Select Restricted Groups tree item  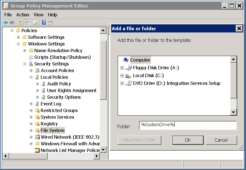(59, 110)
